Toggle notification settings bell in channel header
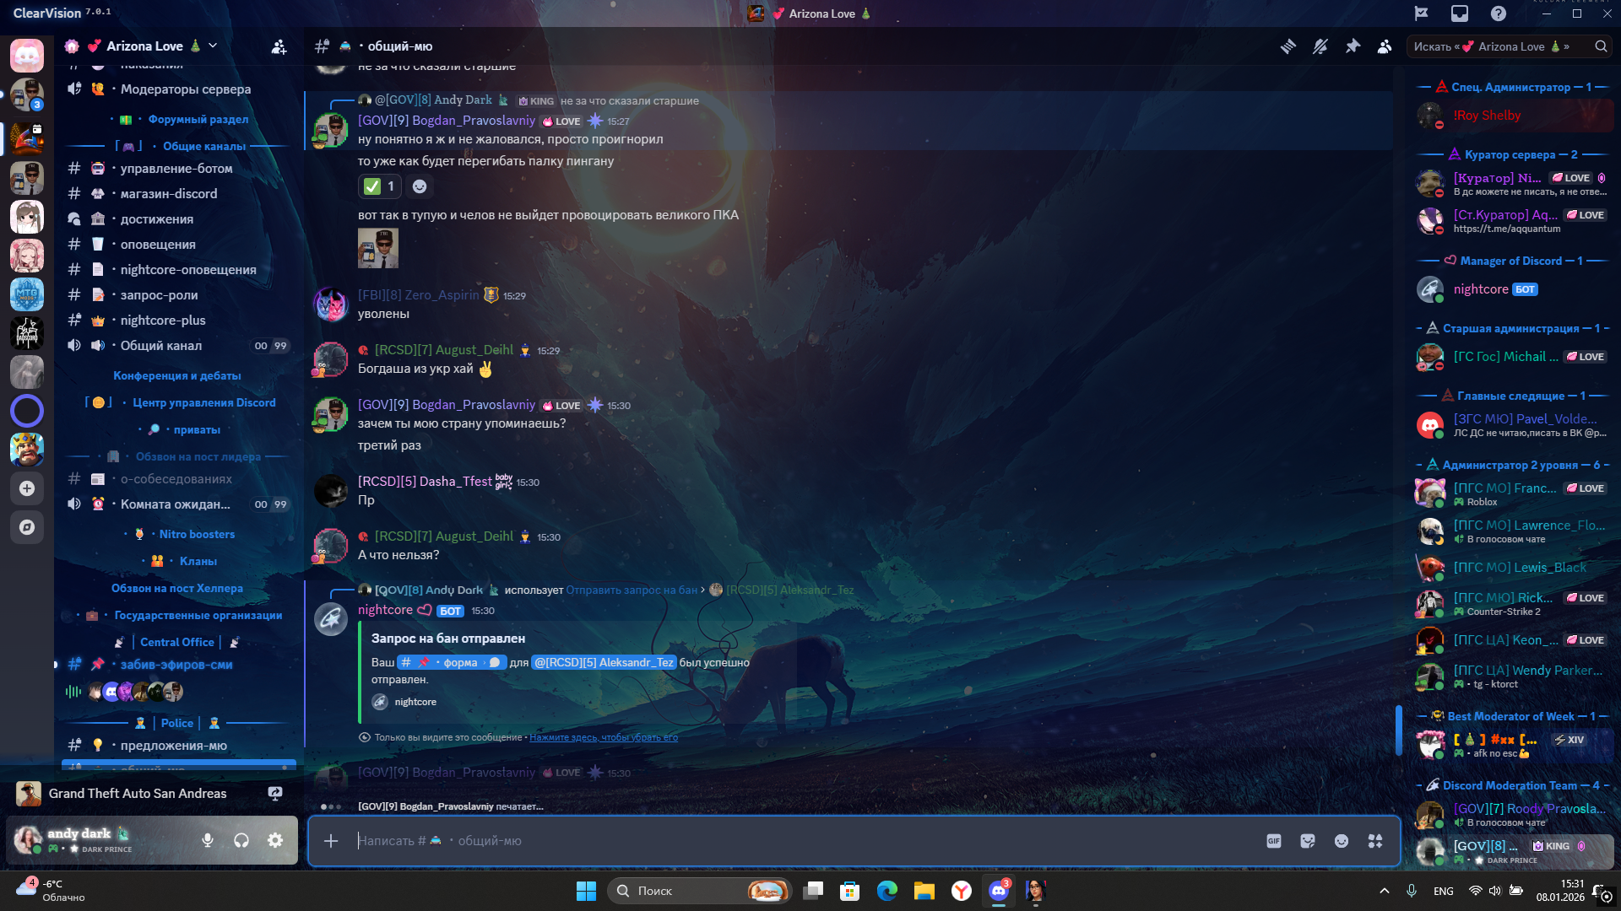This screenshot has height=911, width=1621. pos(1320,46)
